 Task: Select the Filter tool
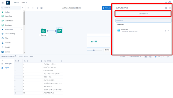pos(7,38)
